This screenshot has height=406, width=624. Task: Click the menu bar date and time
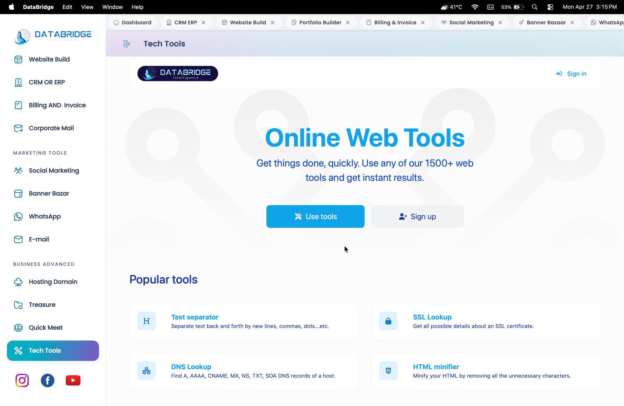590,7
